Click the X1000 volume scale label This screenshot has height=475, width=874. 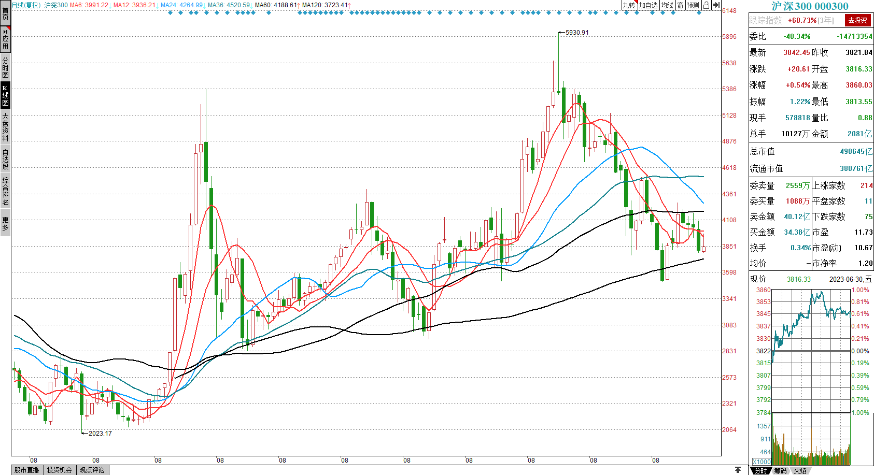coord(762,462)
